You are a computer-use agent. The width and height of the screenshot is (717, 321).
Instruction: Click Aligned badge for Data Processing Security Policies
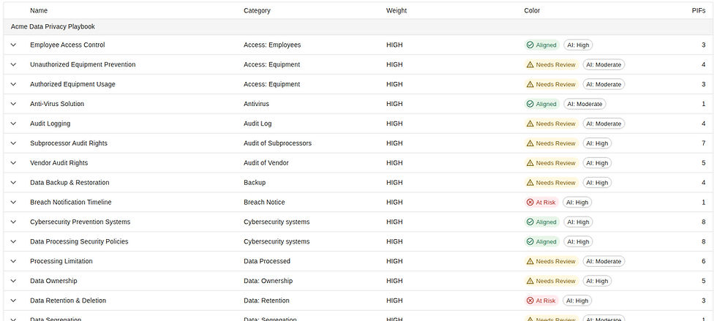542,241
